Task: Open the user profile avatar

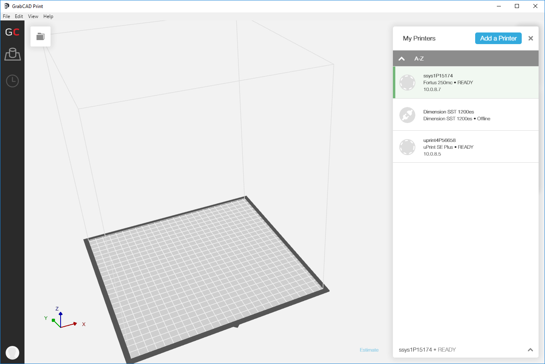Action: coord(12,353)
